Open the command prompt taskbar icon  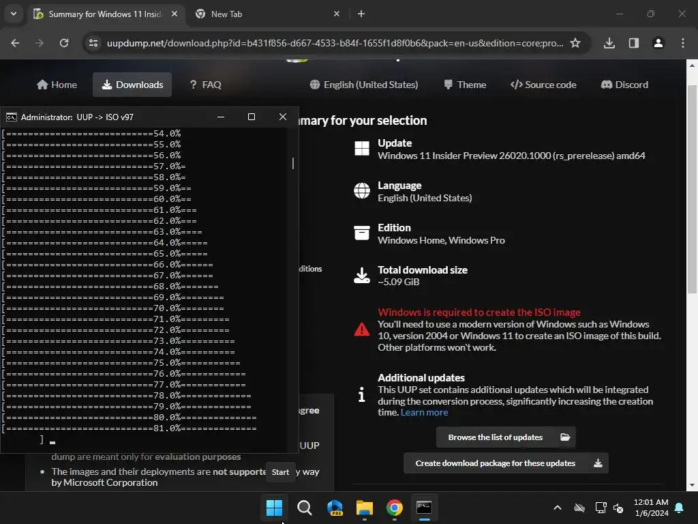pos(424,508)
